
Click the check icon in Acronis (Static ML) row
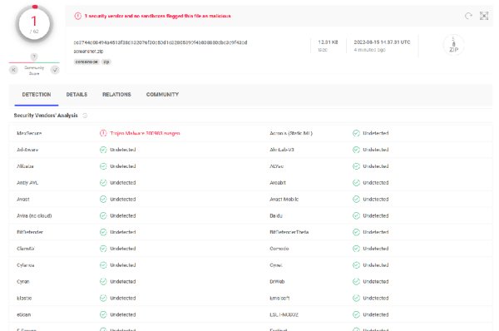tap(356, 133)
